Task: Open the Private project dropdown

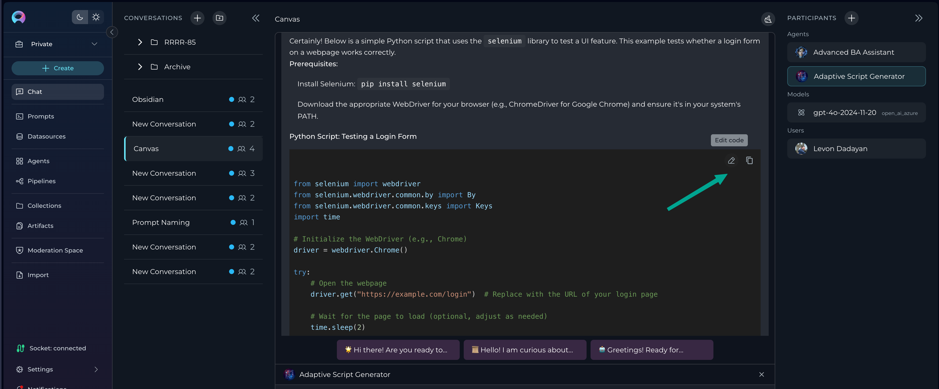Action: pyautogui.click(x=58, y=44)
